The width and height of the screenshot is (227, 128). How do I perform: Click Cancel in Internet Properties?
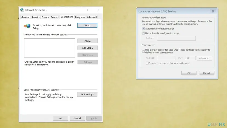click(77, 118)
